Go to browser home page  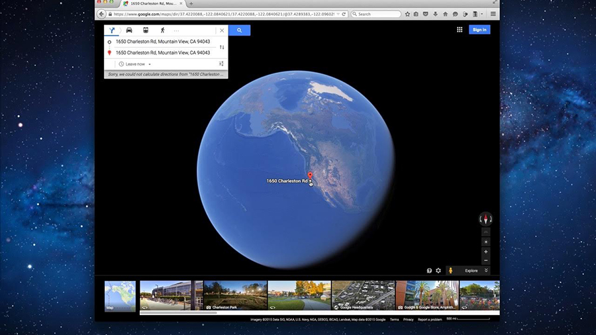click(445, 14)
